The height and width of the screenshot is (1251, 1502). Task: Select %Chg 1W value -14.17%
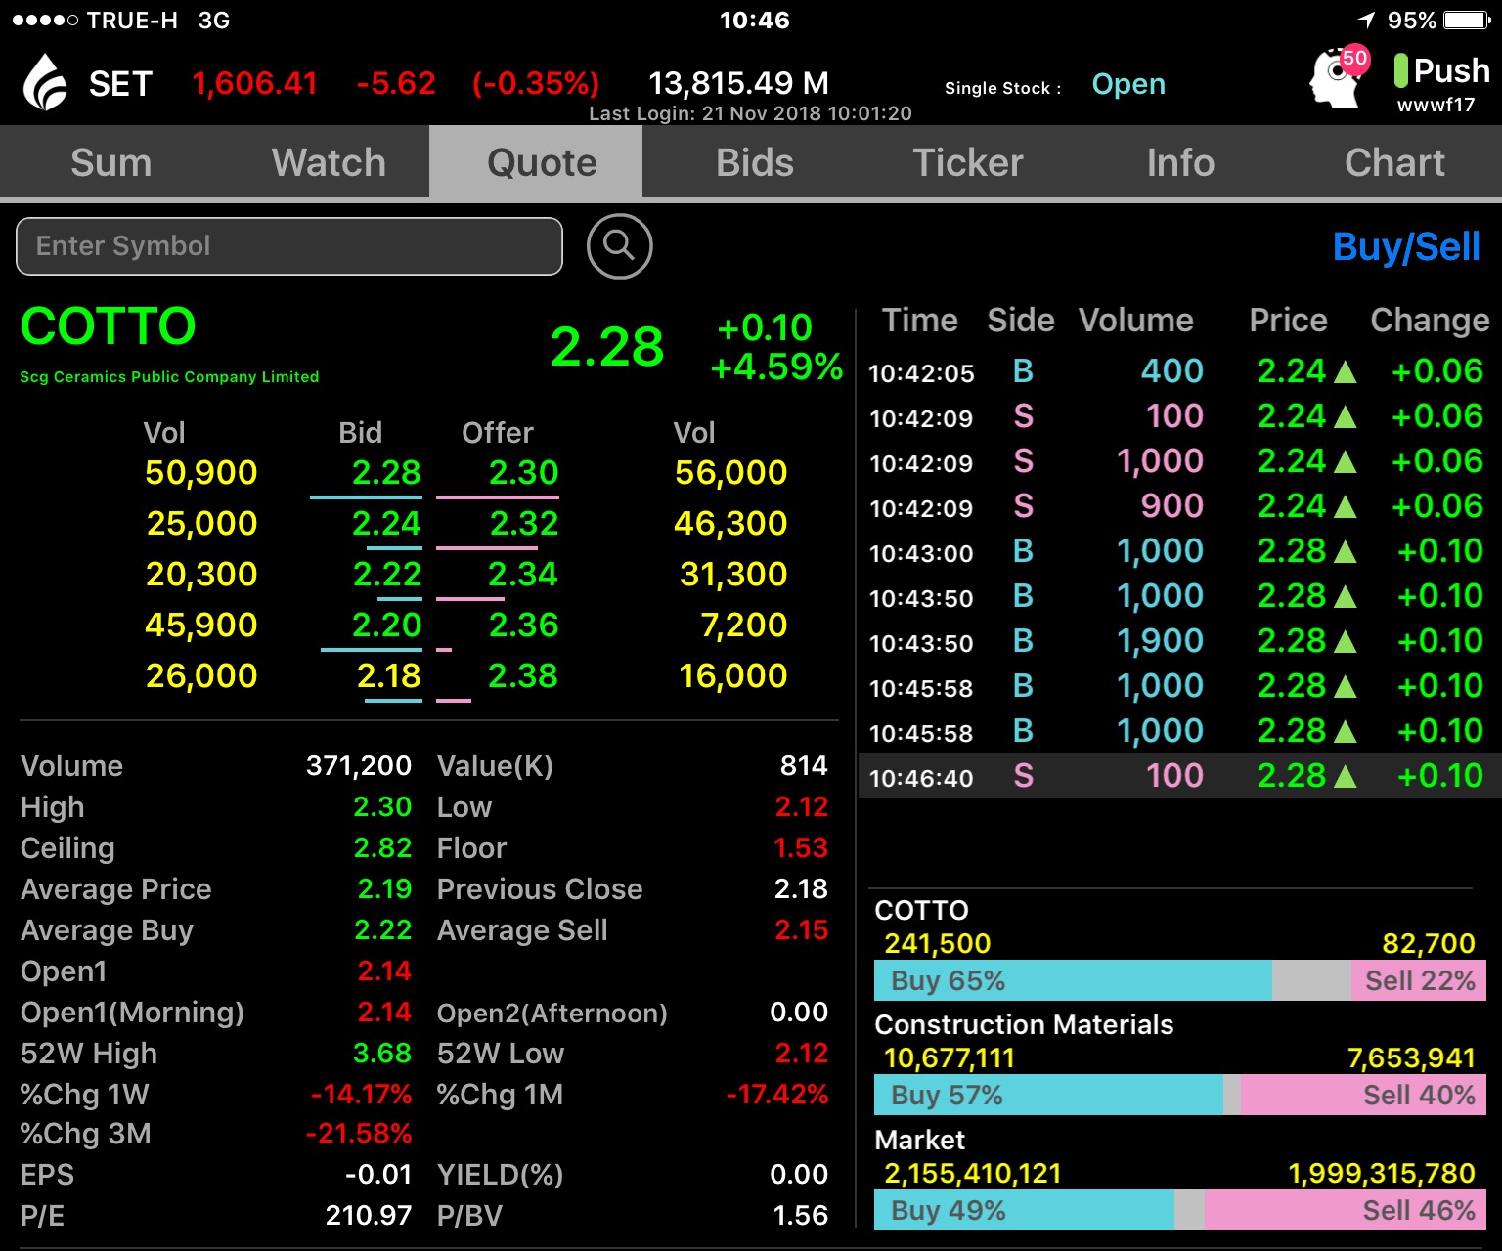pos(361,1095)
